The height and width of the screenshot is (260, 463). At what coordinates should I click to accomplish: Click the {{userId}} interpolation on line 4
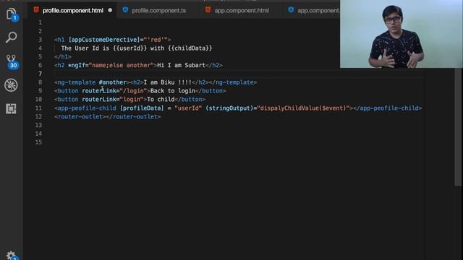(129, 48)
